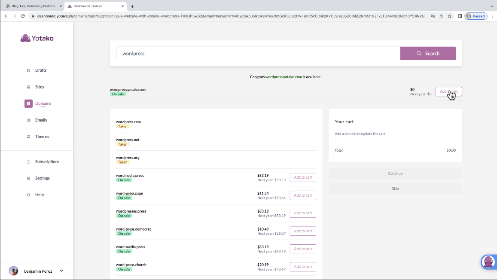
Task: Click wordpress.com in the results list
Action: (128, 122)
